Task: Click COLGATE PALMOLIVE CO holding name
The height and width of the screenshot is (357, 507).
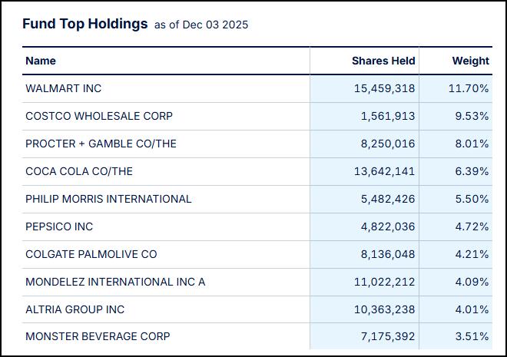Action: tap(91, 254)
